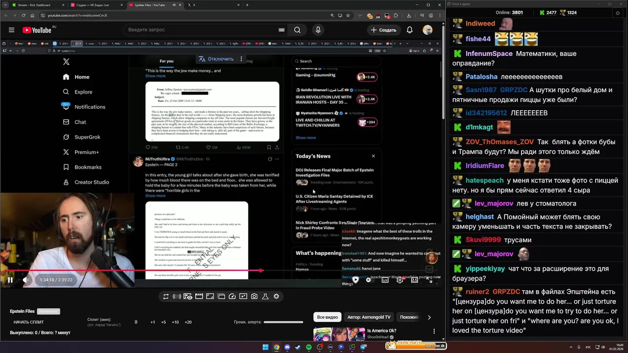The height and width of the screenshot is (353, 628).
Task: Click username ruiner2 in chat window
Action: click(477, 292)
